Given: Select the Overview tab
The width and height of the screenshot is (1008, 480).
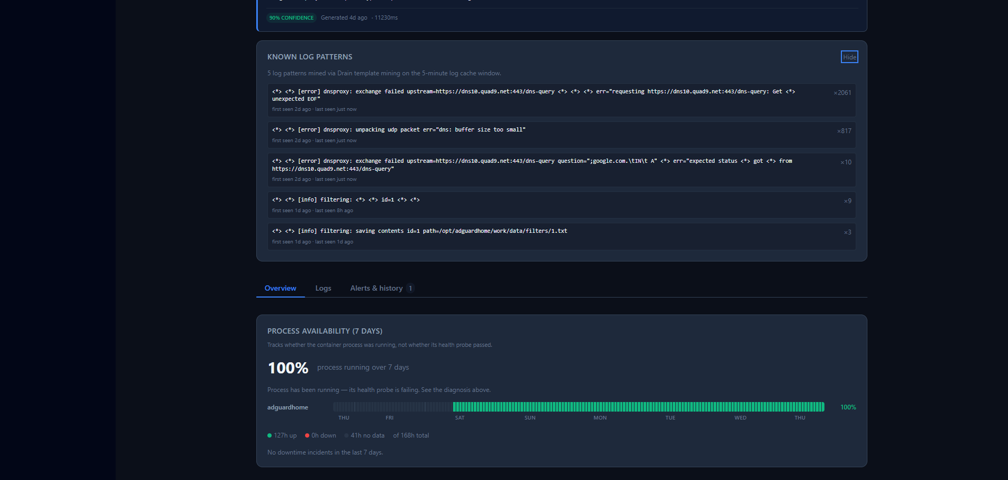Looking at the screenshot, I should point(280,288).
